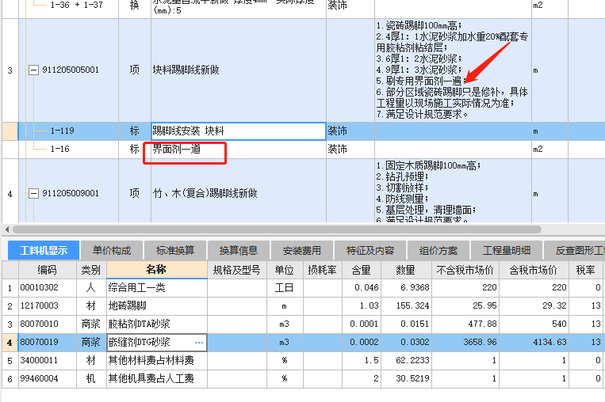Select the 胶粘剂DTA砂浆 name cell

157,324
